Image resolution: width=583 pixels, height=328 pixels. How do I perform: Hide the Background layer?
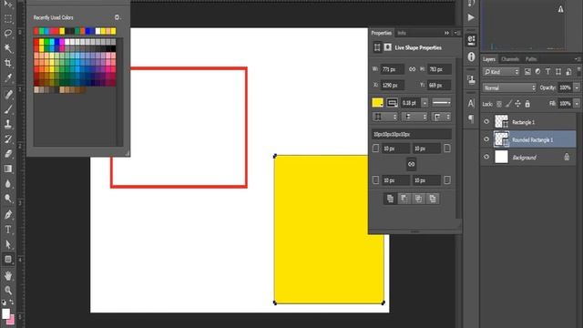click(x=486, y=157)
